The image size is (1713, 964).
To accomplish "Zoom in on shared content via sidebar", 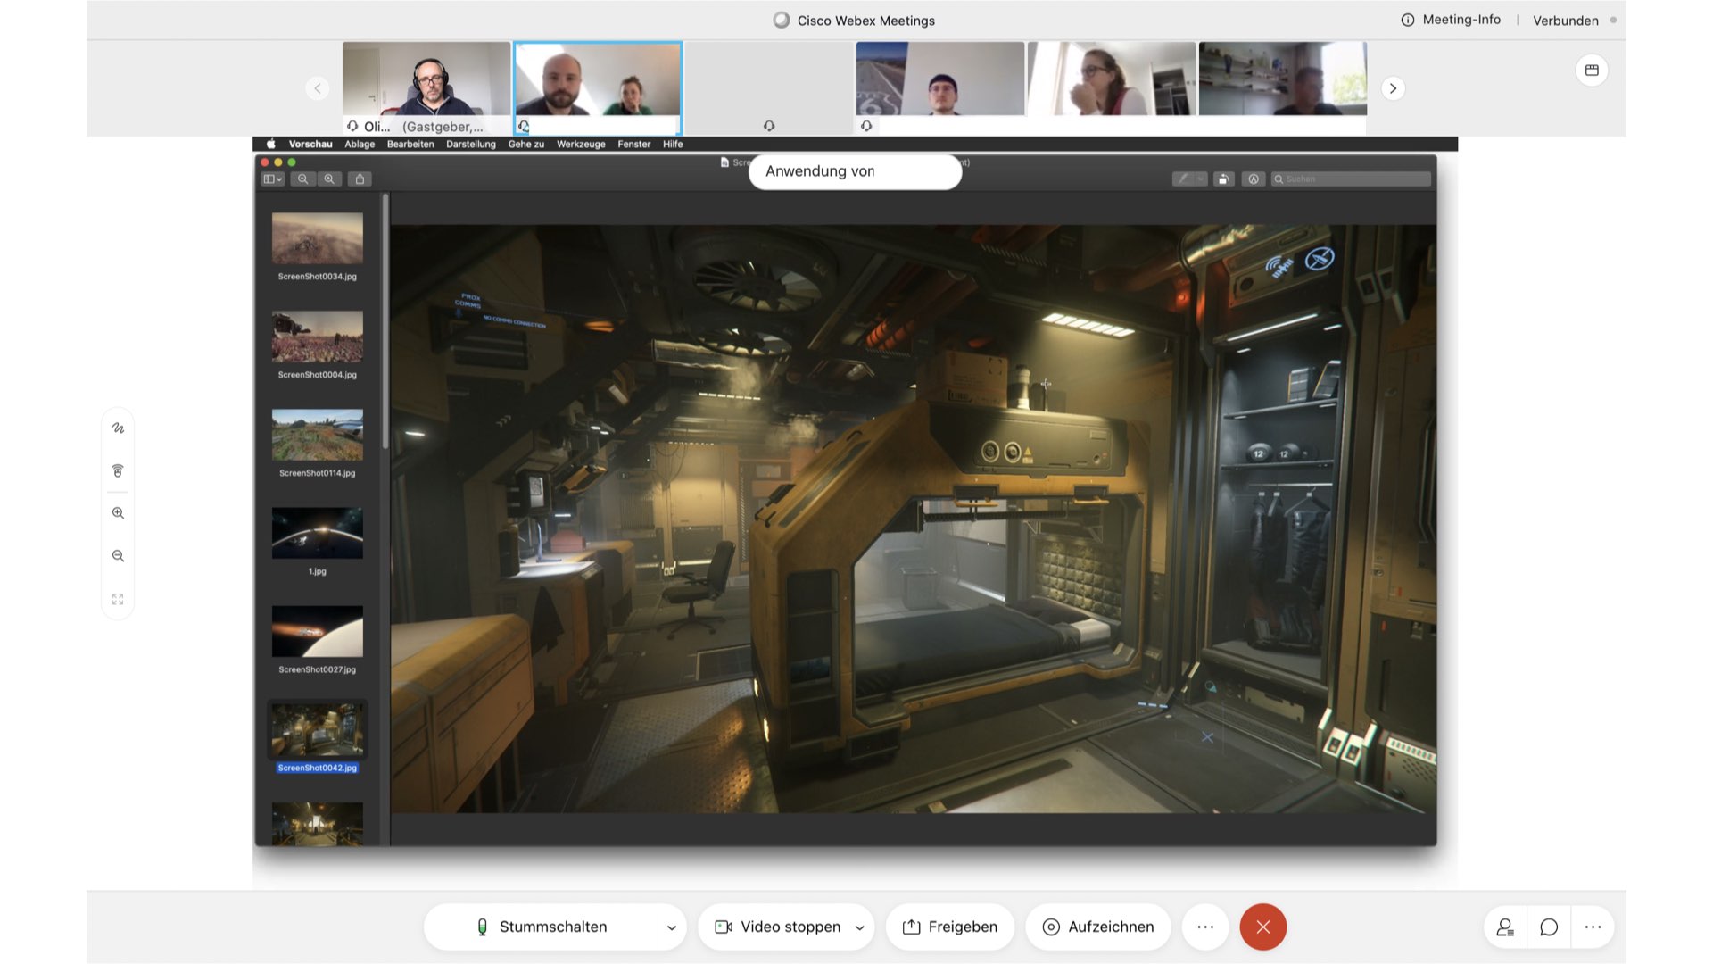I will pyautogui.click(x=118, y=513).
